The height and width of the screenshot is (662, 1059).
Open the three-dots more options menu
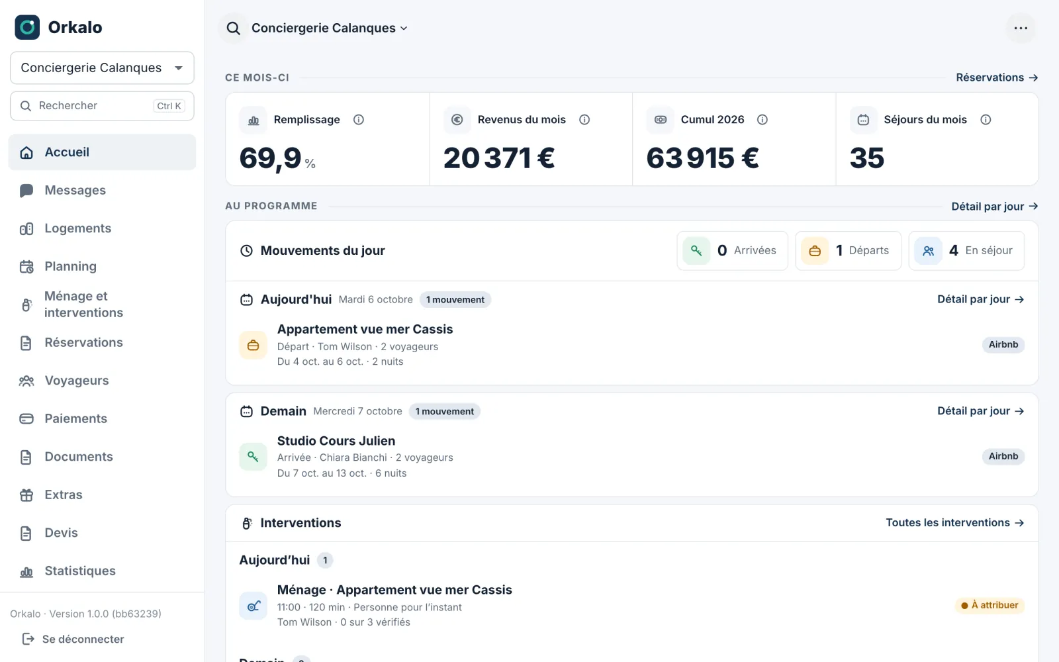click(1021, 28)
